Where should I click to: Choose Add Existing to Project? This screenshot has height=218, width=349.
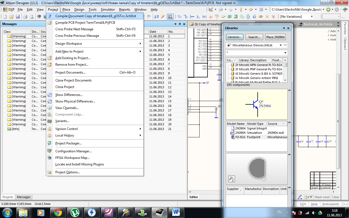click(x=95, y=58)
